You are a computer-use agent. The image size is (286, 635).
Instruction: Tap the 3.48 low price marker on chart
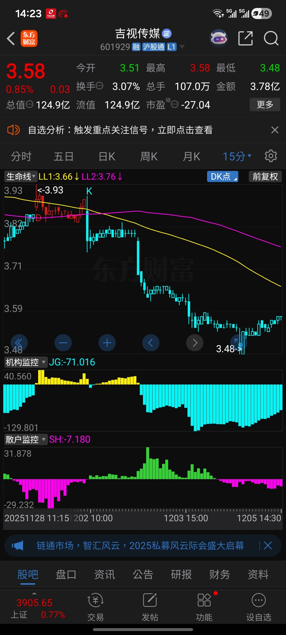tap(229, 349)
